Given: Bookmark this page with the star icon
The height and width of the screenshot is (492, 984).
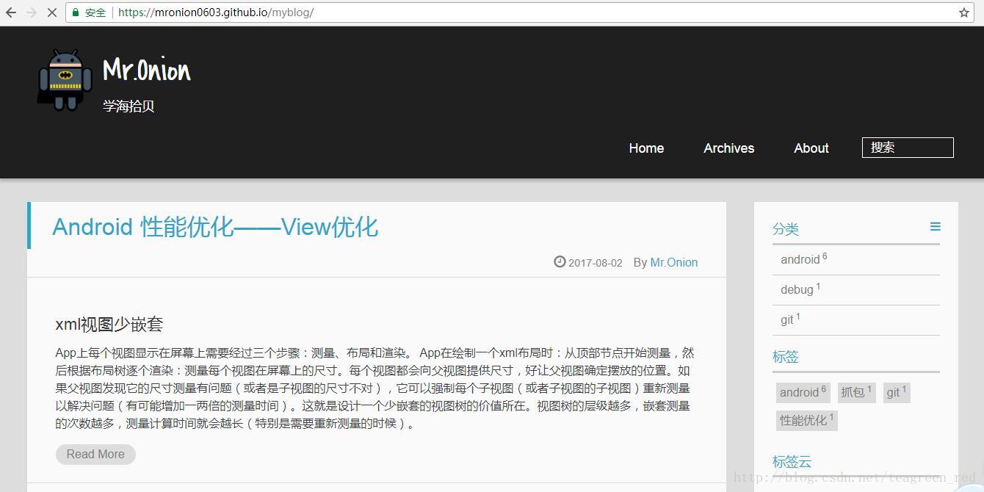Looking at the screenshot, I should pyautogui.click(x=964, y=12).
